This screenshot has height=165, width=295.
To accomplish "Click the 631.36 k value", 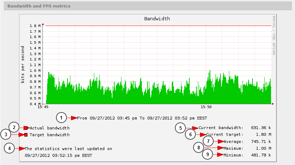I will (261, 128).
